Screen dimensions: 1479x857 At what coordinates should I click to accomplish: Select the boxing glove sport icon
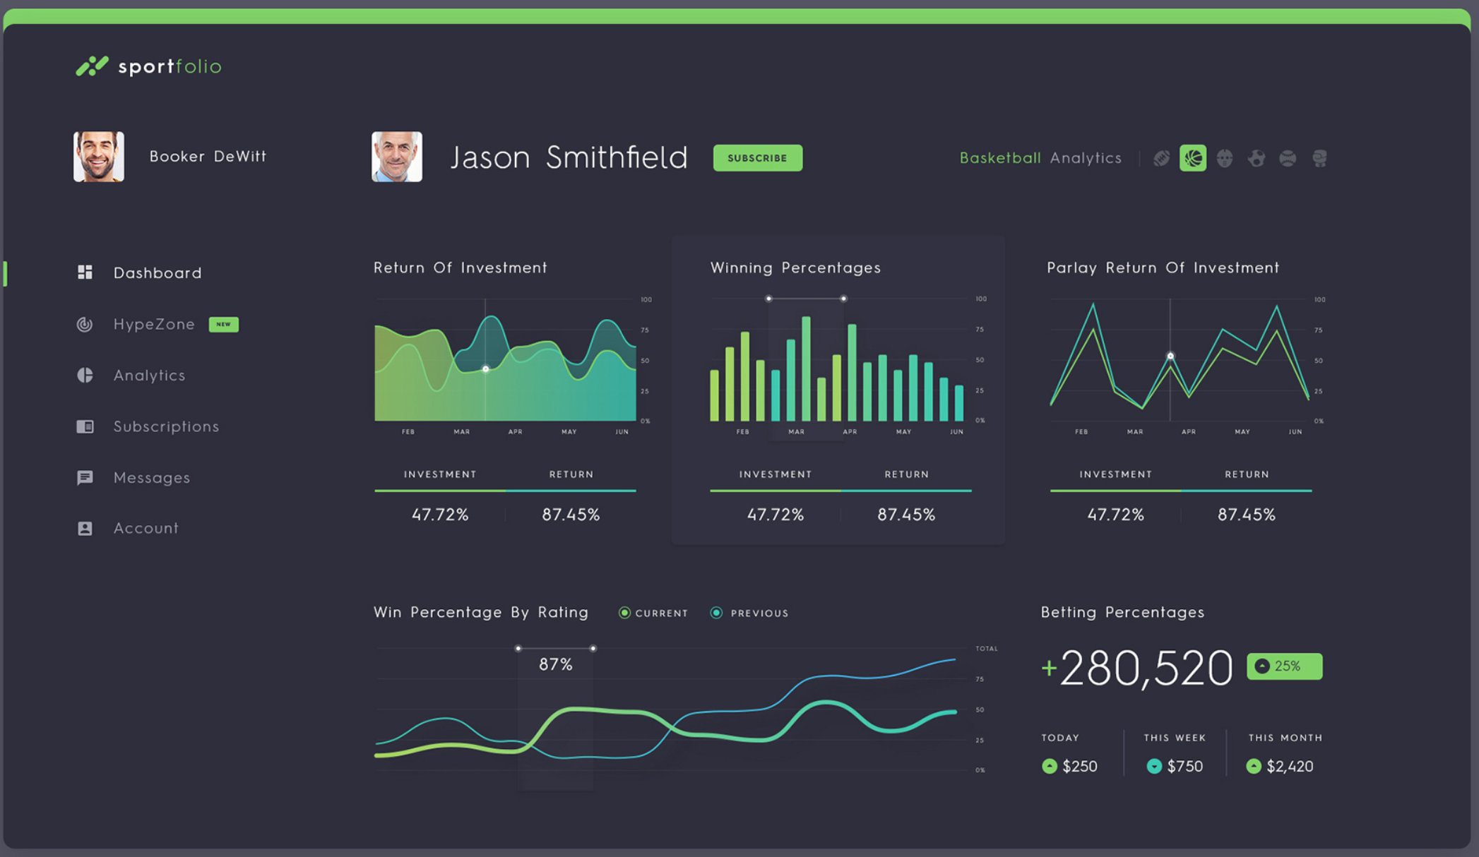[1319, 158]
